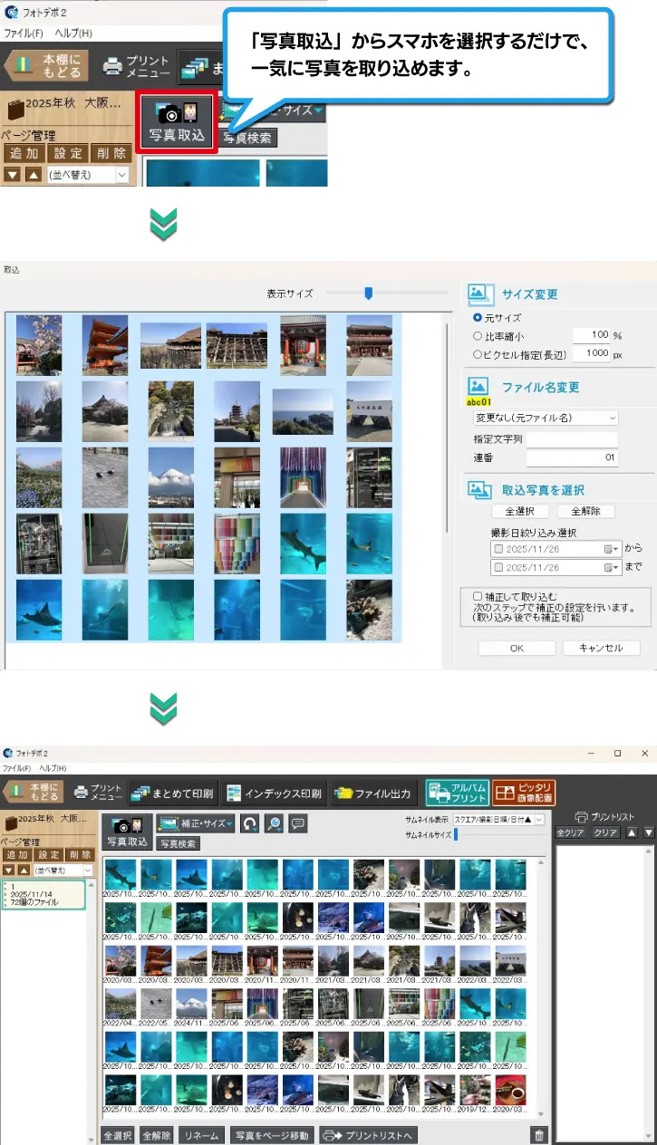Click 写真検索 in the speech-bubble screenshot

point(248,139)
